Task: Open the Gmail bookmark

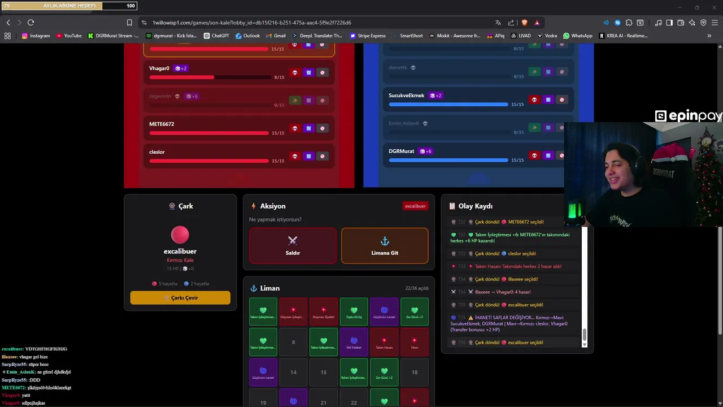Action: (x=276, y=36)
